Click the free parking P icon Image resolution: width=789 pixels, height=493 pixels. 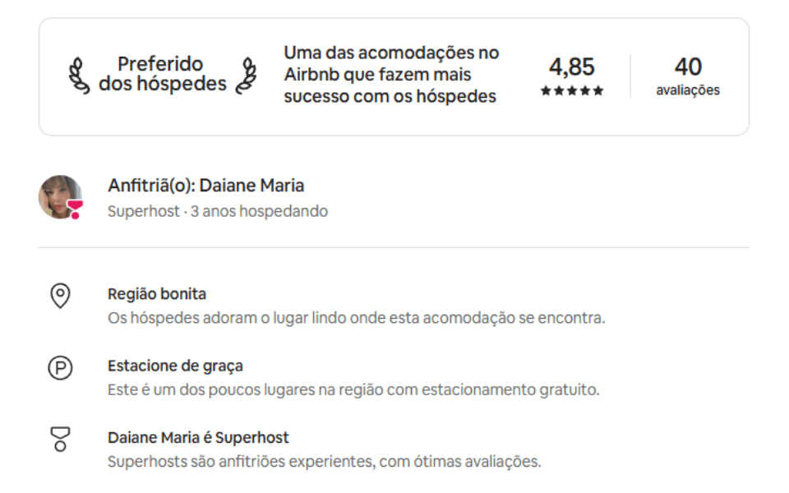click(x=60, y=368)
